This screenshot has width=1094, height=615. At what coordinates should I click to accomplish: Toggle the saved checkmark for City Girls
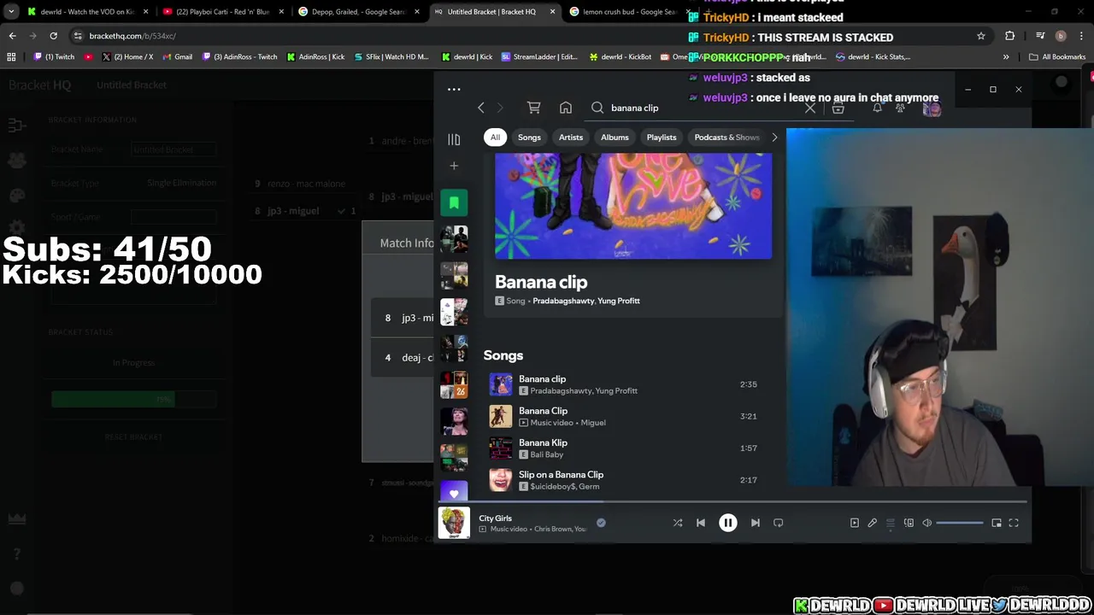601,523
